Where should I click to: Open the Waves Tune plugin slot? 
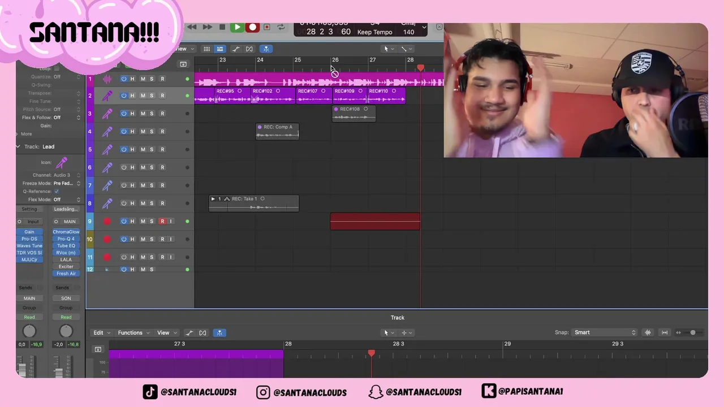click(29, 246)
